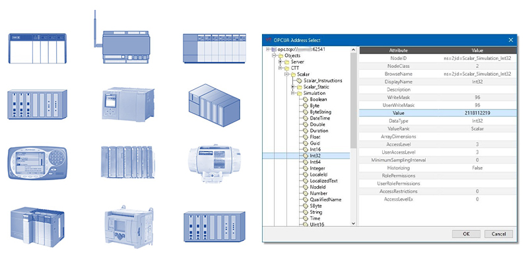
Task: Click the Objects folder icon
Action: pyautogui.click(x=273, y=56)
